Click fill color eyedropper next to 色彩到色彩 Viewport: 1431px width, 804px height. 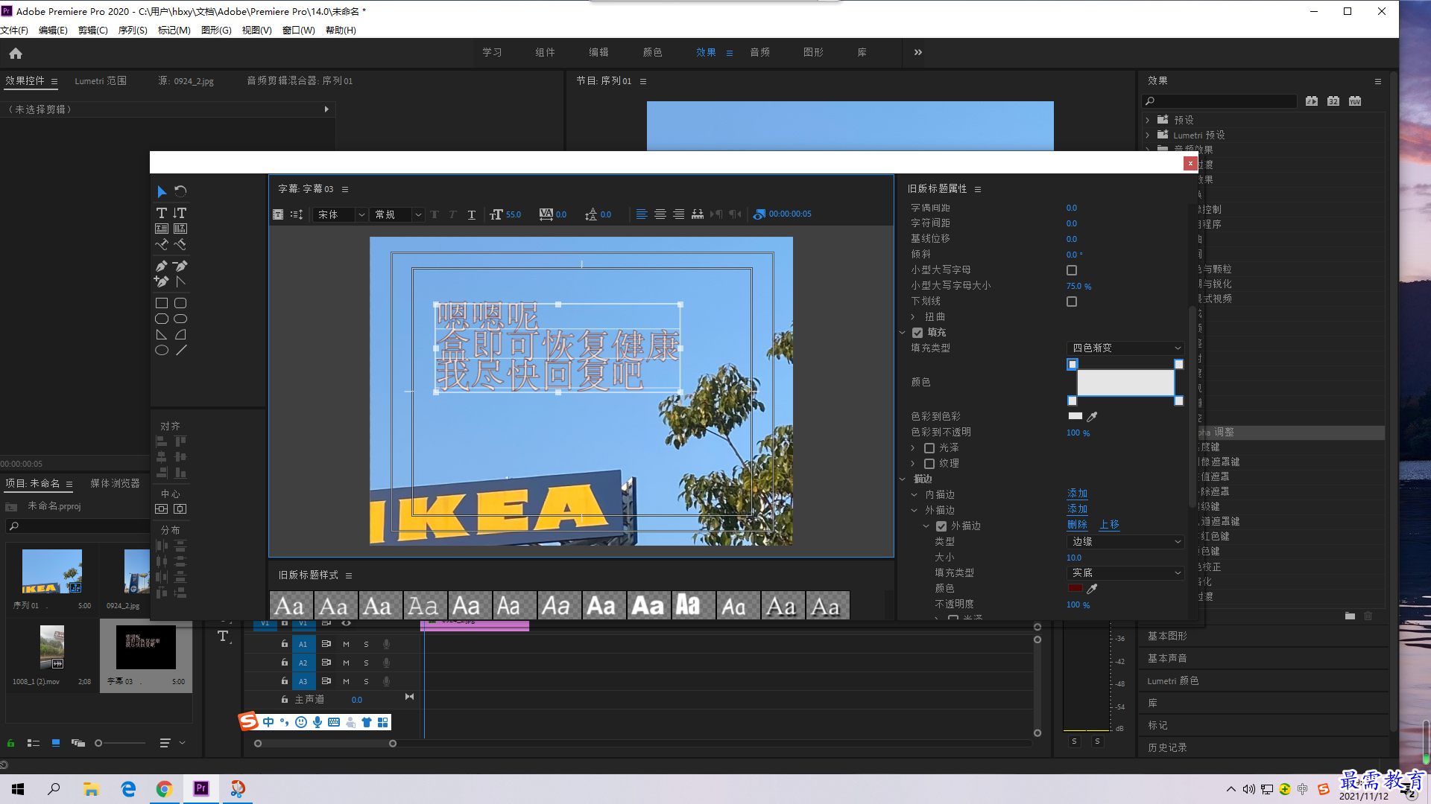1093,417
